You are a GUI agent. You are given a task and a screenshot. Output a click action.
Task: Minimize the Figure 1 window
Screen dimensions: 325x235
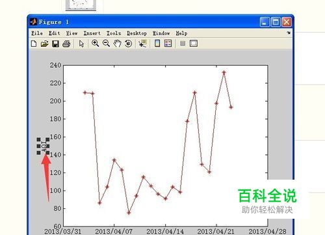265,22
